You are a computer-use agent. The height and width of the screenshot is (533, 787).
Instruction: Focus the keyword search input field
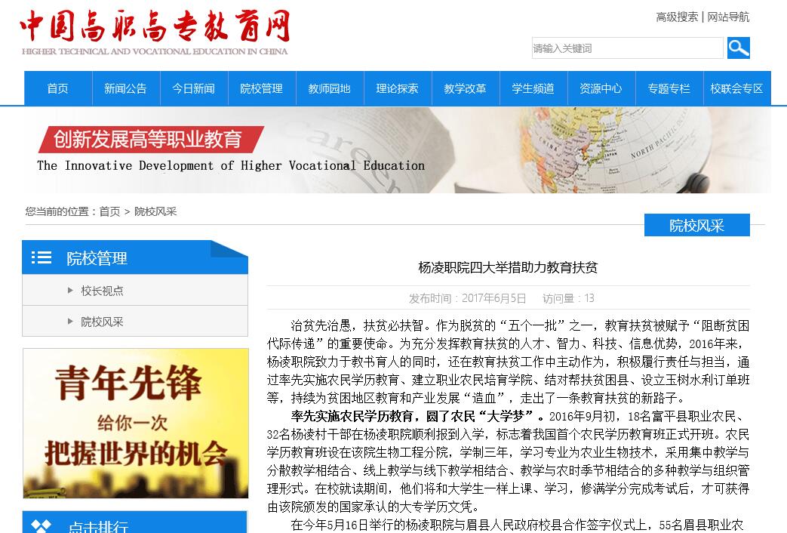627,48
